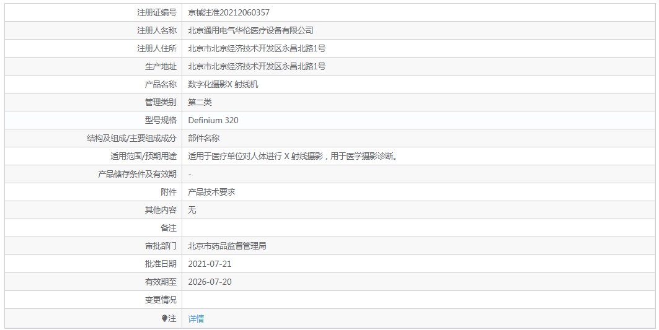Viewport: 659px width, 330px height.
Task: Select model value Definium 320
Action: [x=213, y=121]
